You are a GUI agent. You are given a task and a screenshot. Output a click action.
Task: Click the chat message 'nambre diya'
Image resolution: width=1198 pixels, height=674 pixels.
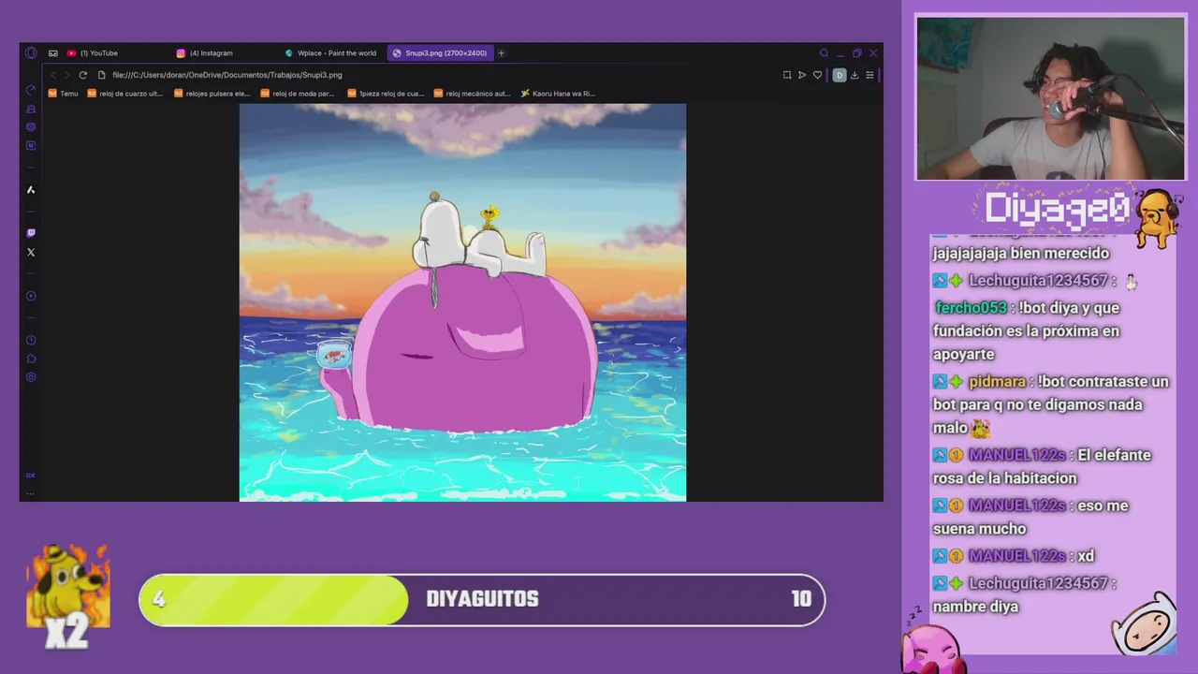coord(975,607)
